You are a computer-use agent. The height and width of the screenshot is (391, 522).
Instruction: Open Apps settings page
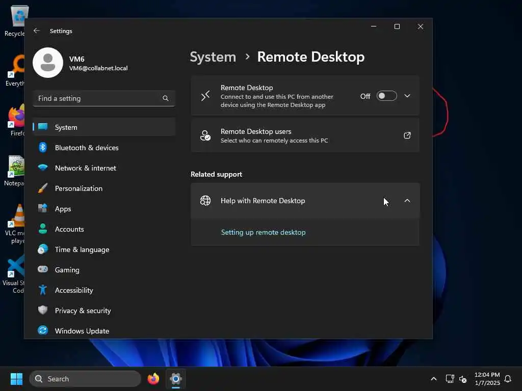coord(104,209)
